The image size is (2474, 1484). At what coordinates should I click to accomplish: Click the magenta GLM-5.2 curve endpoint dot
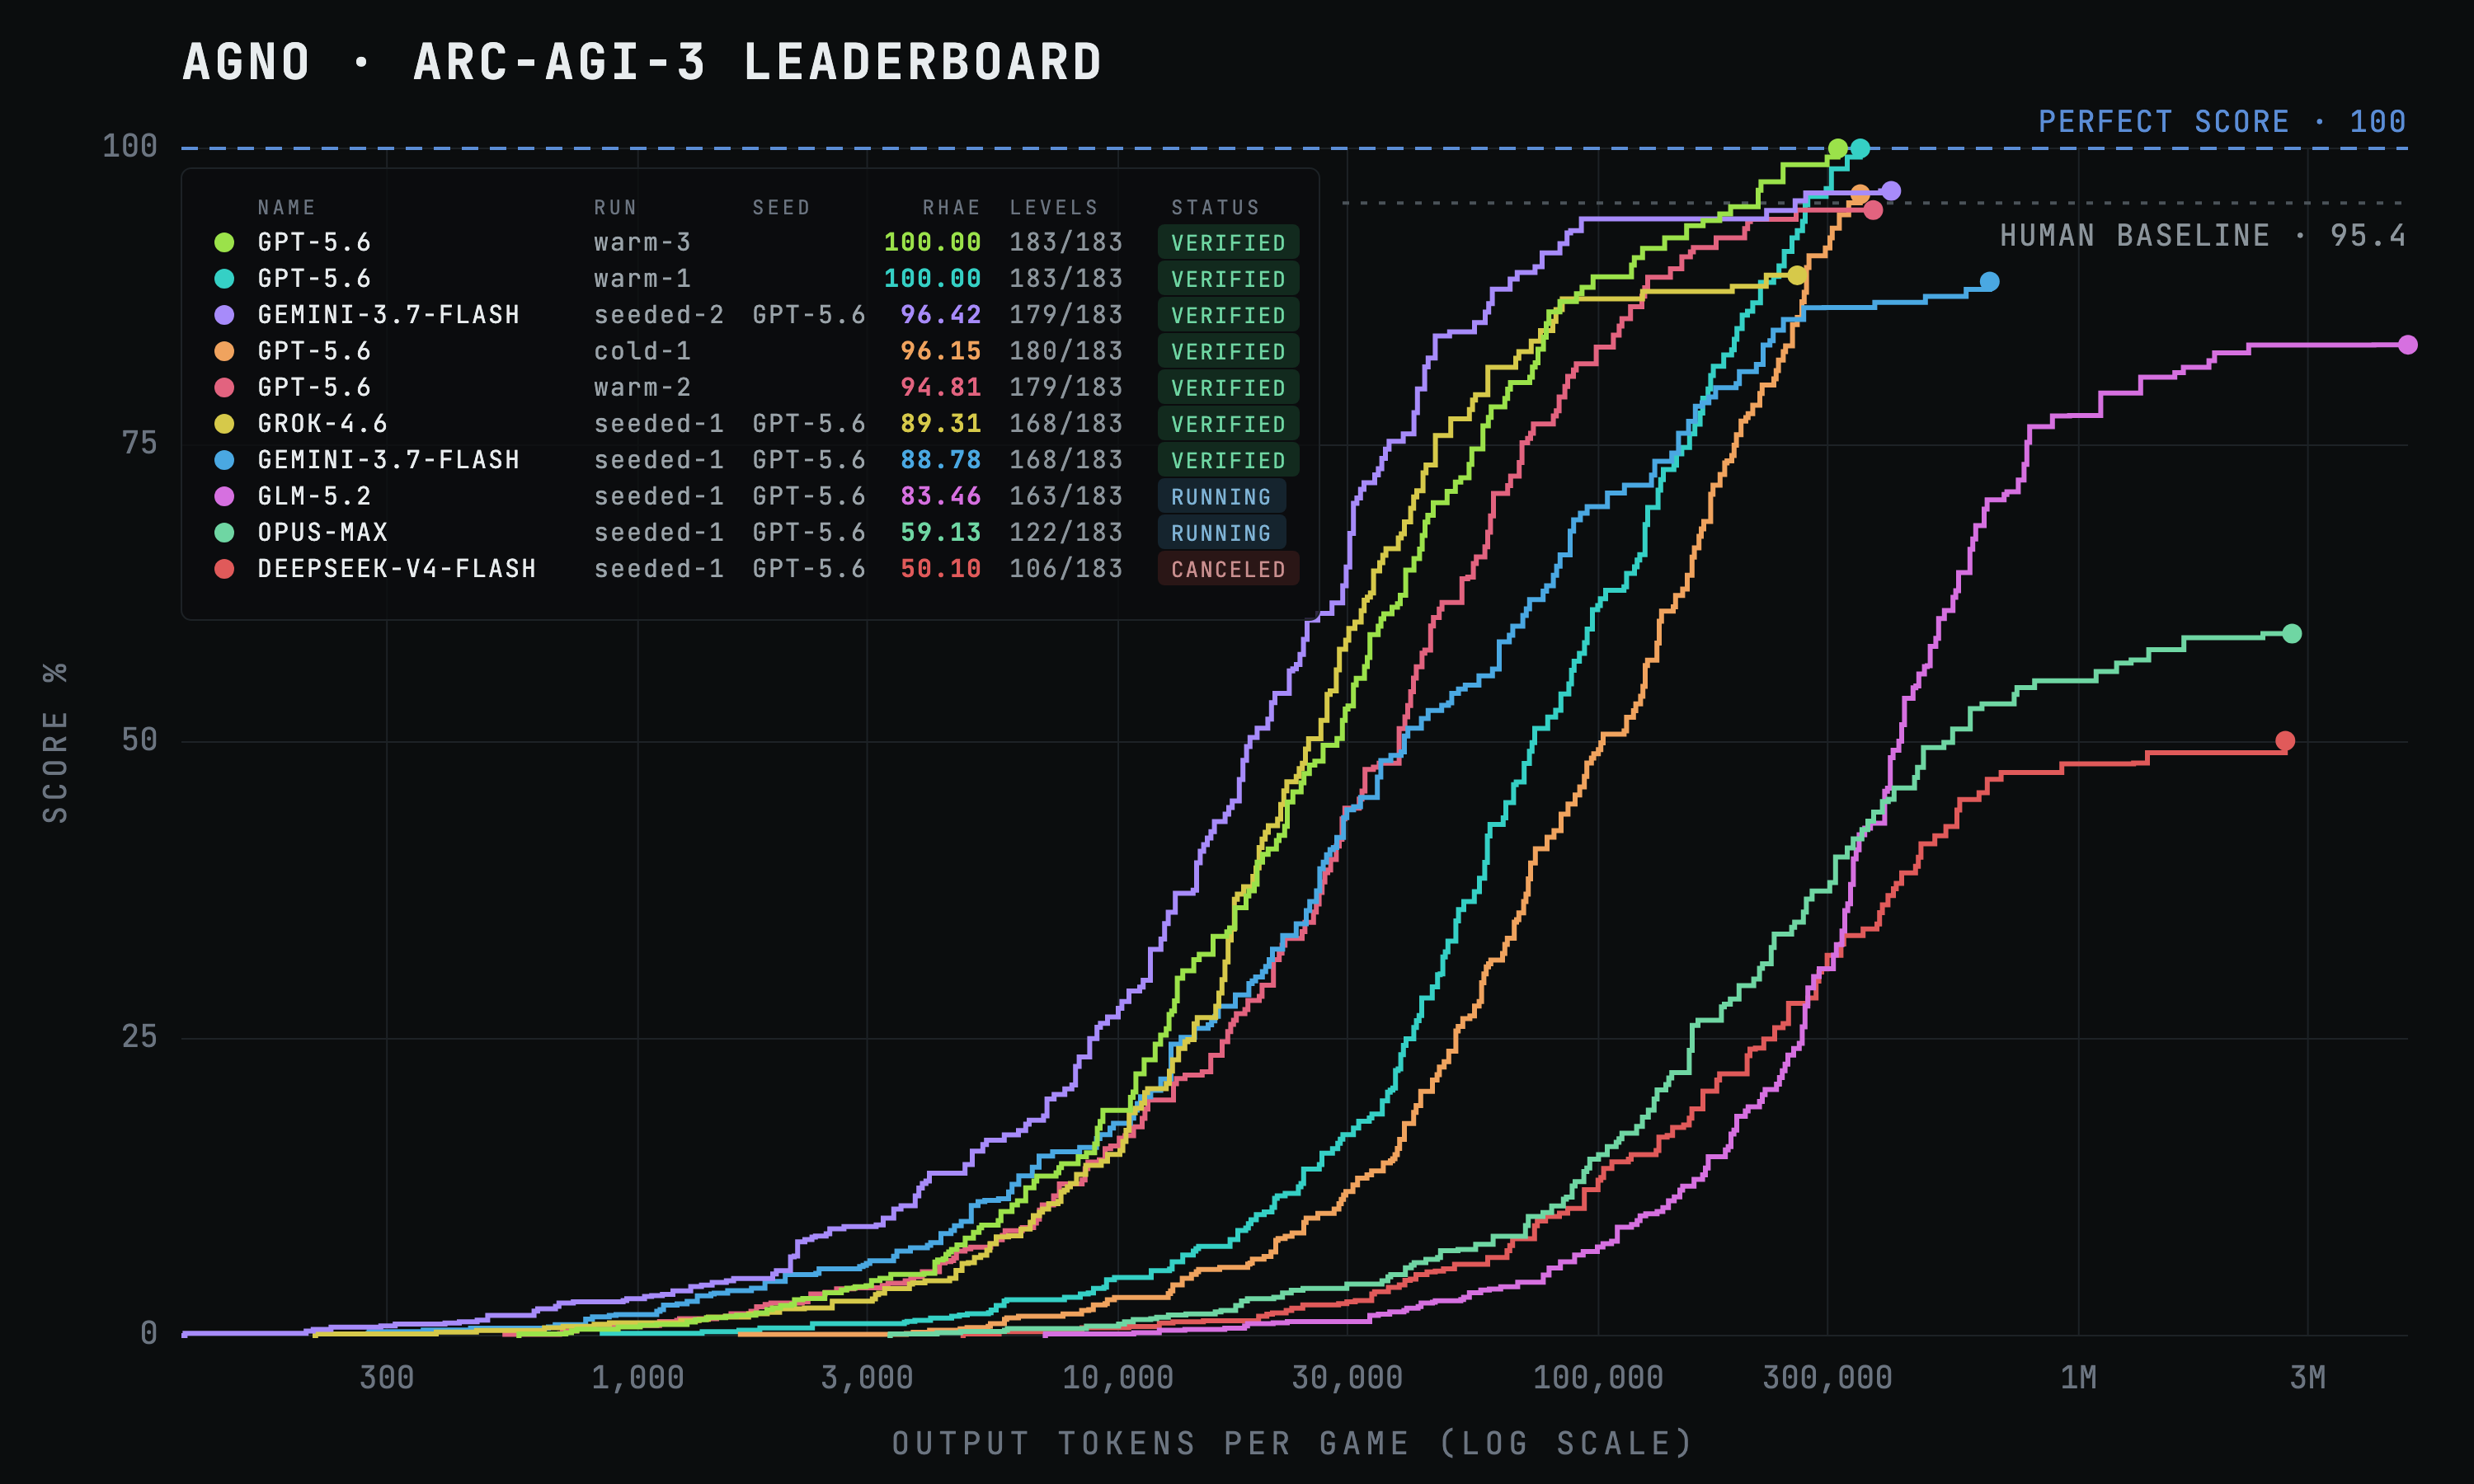2408,345
